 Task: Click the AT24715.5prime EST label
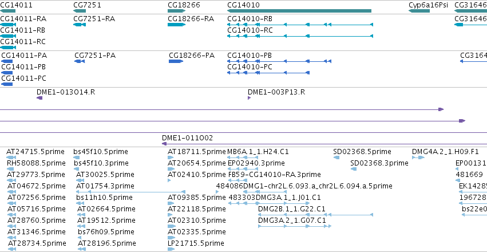click(35, 152)
